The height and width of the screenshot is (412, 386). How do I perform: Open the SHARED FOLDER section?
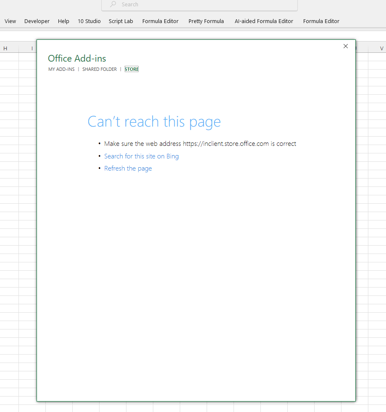(x=99, y=69)
